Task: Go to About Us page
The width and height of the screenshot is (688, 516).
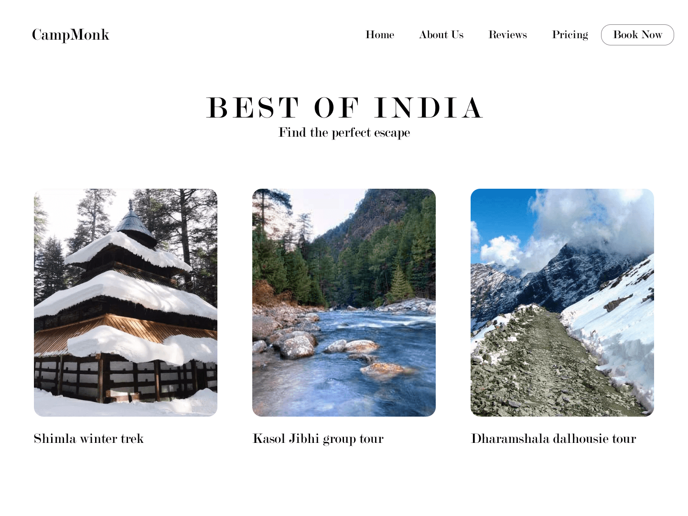Action: click(x=441, y=35)
